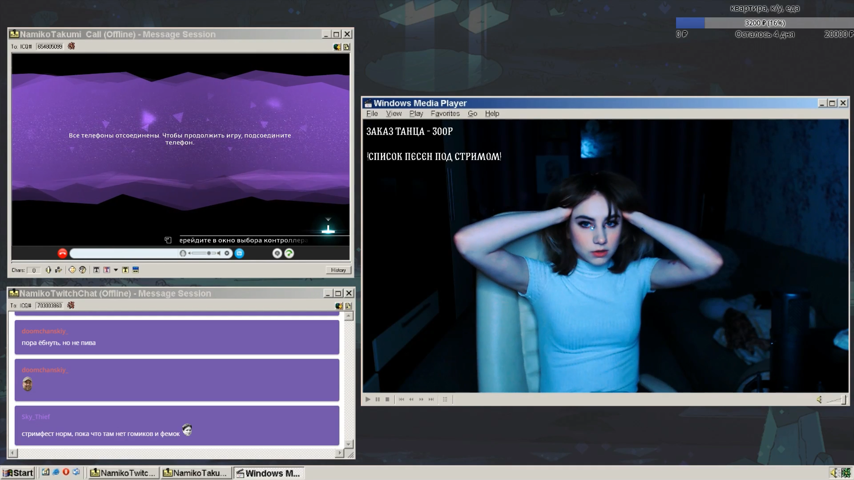The width and height of the screenshot is (854, 480).
Task: Click the History button
Action: [338, 270]
